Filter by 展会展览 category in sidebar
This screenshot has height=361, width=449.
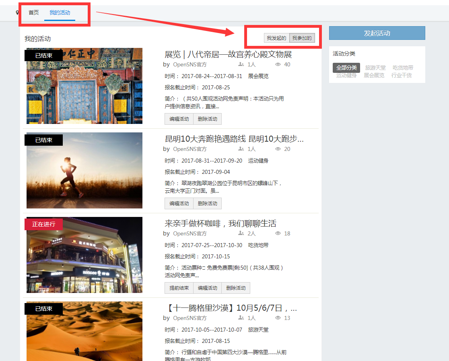coord(374,75)
